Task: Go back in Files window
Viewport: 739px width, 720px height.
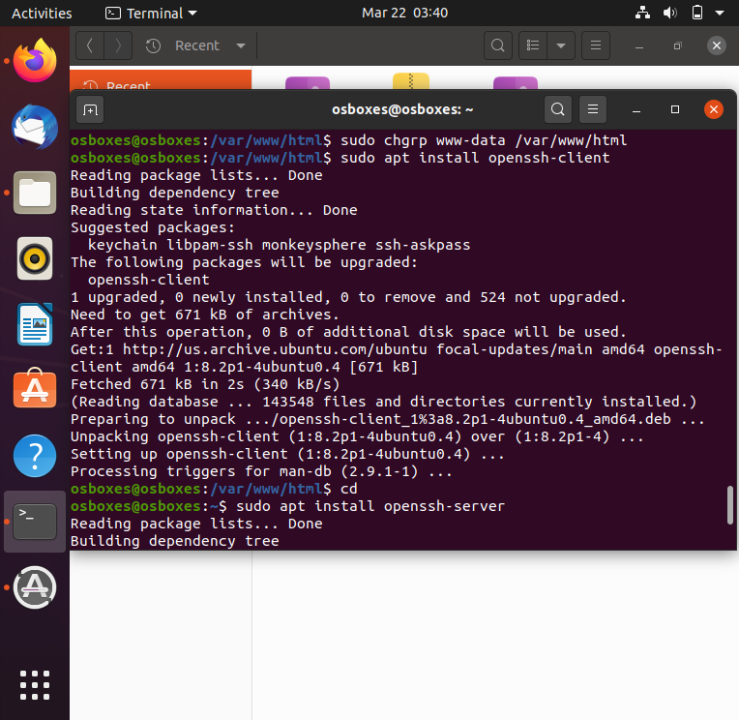Action: pos(90,45)
